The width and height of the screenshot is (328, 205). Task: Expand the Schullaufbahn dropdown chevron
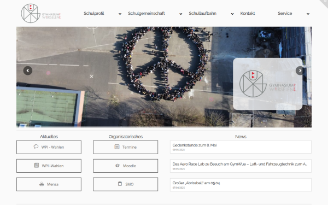pyautogui.click(x=232, y=14)
